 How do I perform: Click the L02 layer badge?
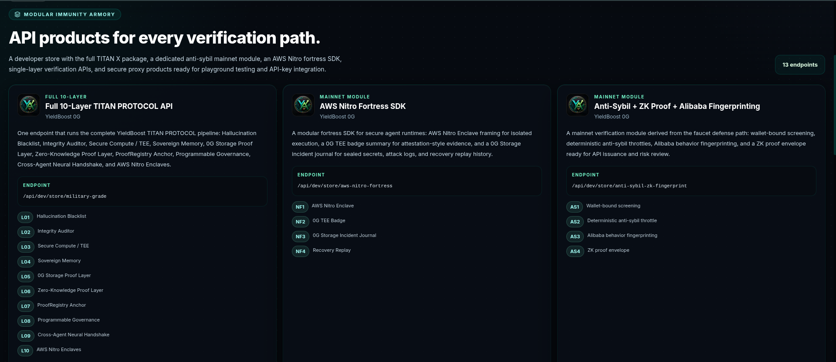pos(26,232)
